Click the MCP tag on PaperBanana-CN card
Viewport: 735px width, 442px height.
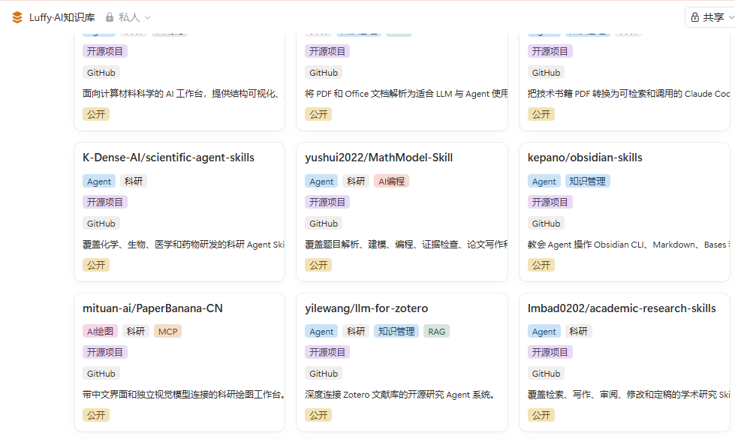168,332
